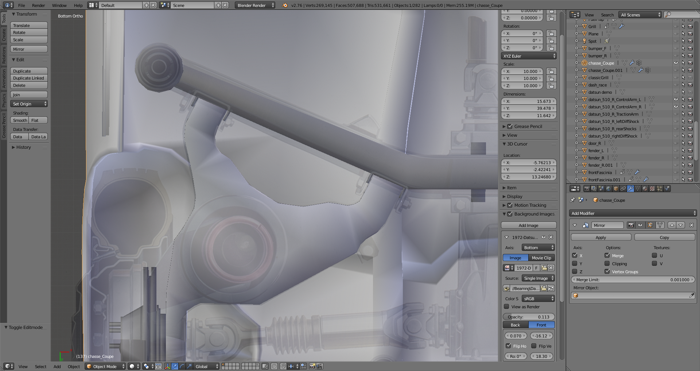Change background image Axis Bottom dropdown
The image size is (700, 371).
[538, 248]
